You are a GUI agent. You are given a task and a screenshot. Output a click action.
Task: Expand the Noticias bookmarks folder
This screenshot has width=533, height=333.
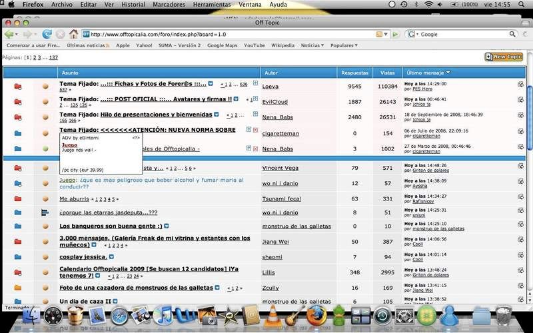313,46
